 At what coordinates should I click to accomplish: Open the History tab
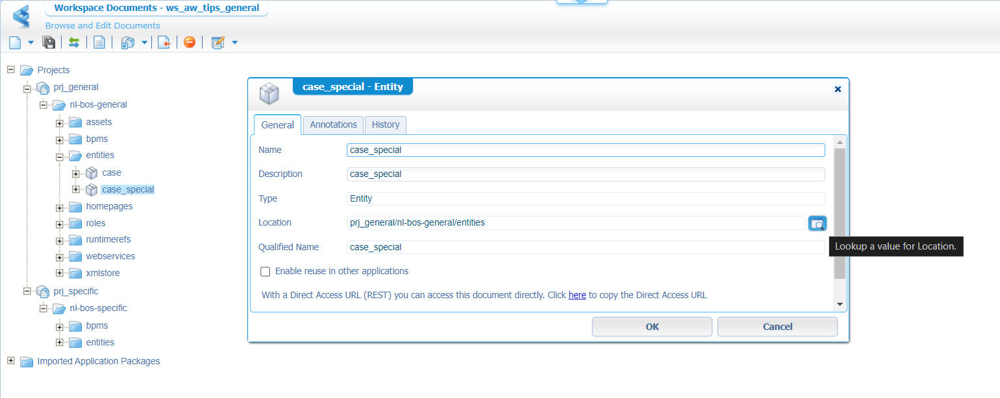pos(386,124)
